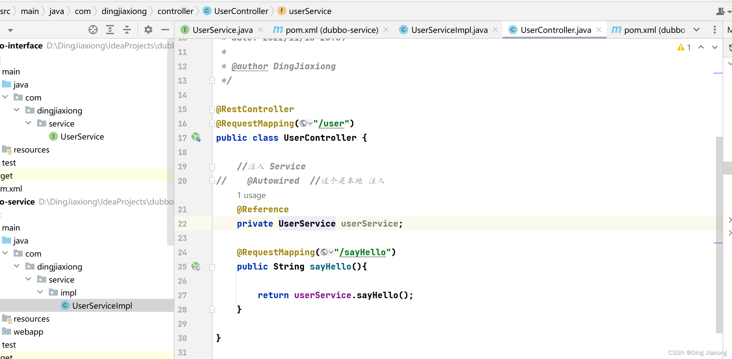Toggle the code fold marker on line 13

click(212, 80)
